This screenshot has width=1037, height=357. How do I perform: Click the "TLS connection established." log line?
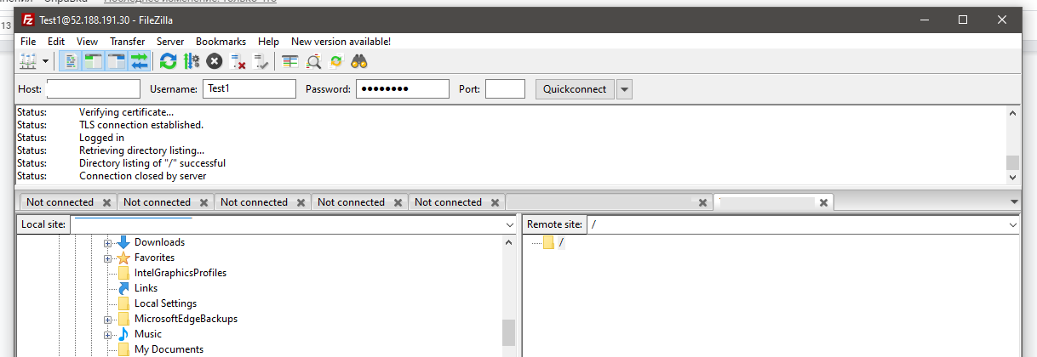[x=141, y=125]
